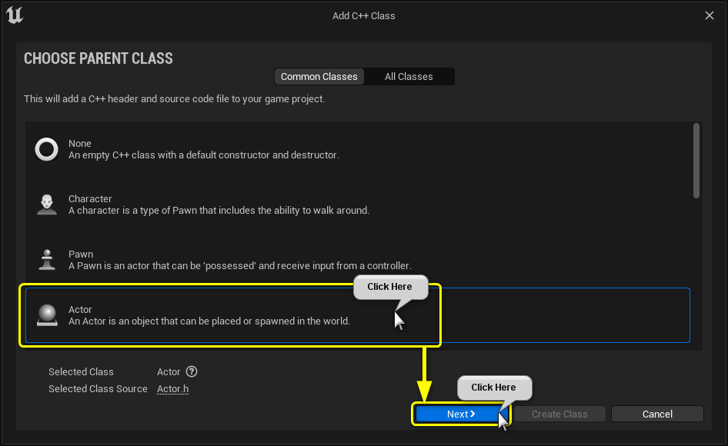Viewport: 728px width, 446px height.
Task: Click the Cancel button
Action: click(657, 413)
